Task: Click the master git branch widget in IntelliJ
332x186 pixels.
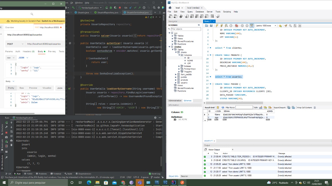Action: [x=155, y=177]
